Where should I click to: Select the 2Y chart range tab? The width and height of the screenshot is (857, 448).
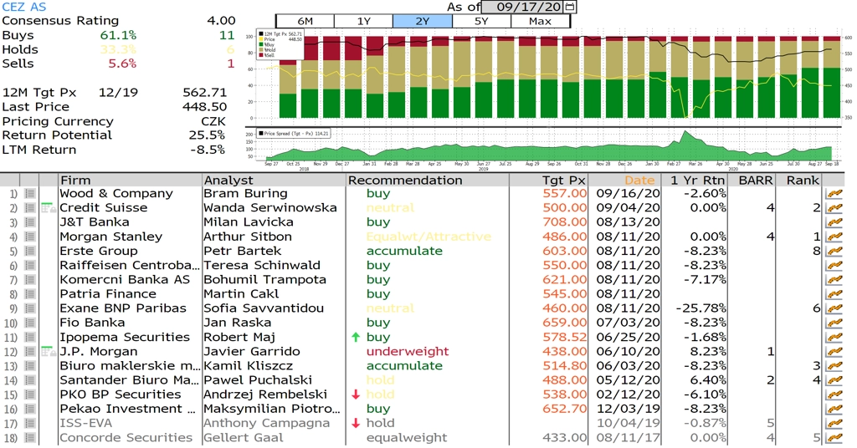point(423,21)
